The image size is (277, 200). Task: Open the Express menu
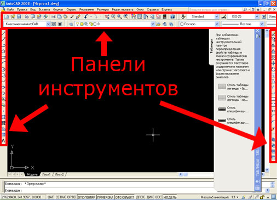(x=167, y=9)
